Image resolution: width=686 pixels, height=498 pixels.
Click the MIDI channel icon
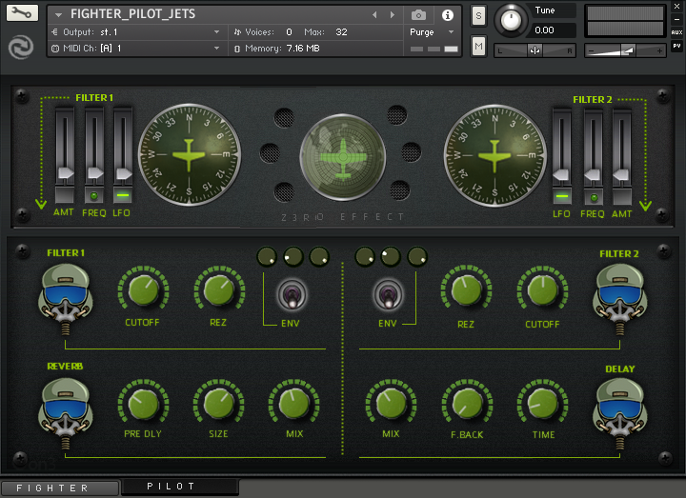pyautogui.click(x=55, y=49)
